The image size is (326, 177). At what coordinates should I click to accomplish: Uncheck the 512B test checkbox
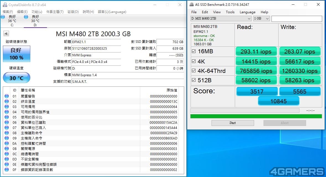[x=194, y=80]
